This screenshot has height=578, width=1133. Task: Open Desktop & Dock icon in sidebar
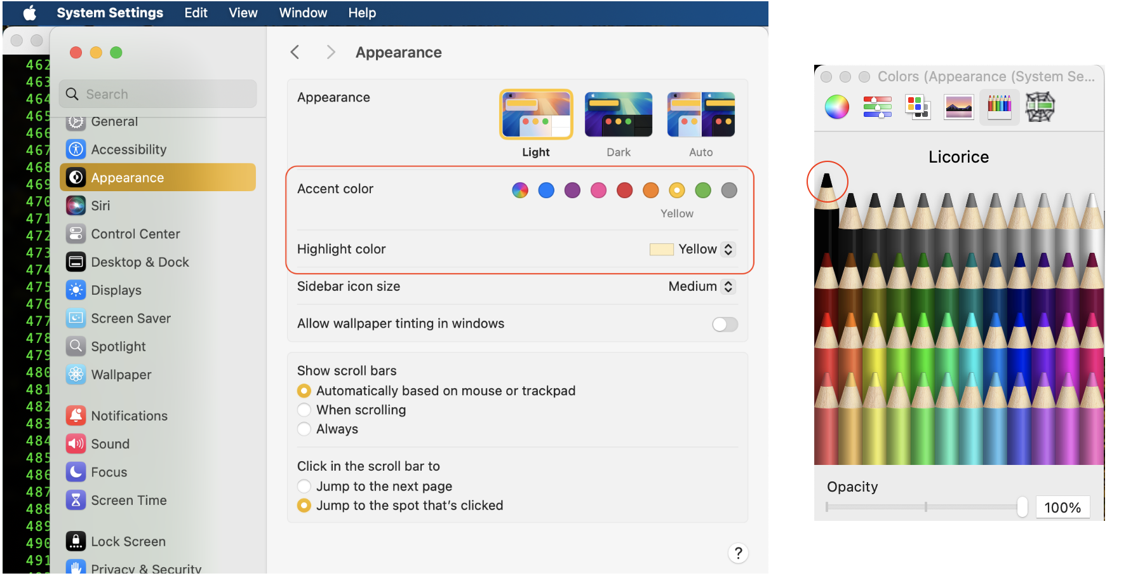pos(76,262)
